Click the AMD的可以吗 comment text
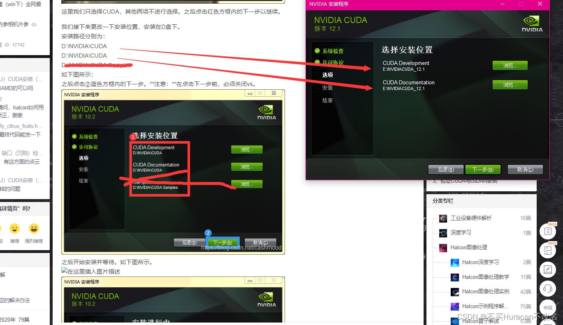The width and height of the screenshot is (563, 325). [x=16, y=88]
